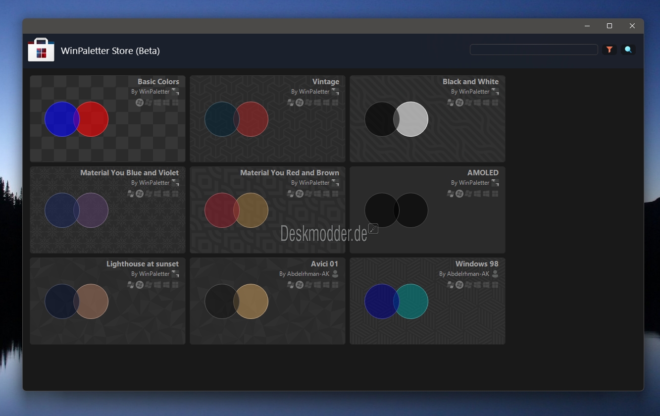Click Windows 11 logo on Material You Blue and Violet
The height and width of the screenshot is (416, 660).
coord(175,194)
